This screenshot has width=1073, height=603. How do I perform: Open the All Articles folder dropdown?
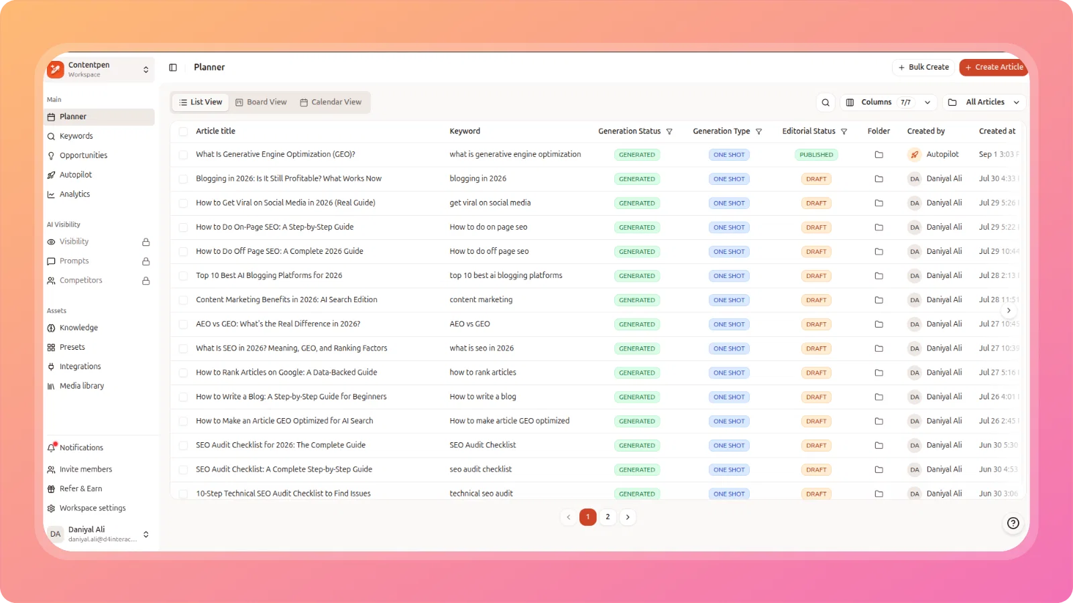tap(984, 103)
